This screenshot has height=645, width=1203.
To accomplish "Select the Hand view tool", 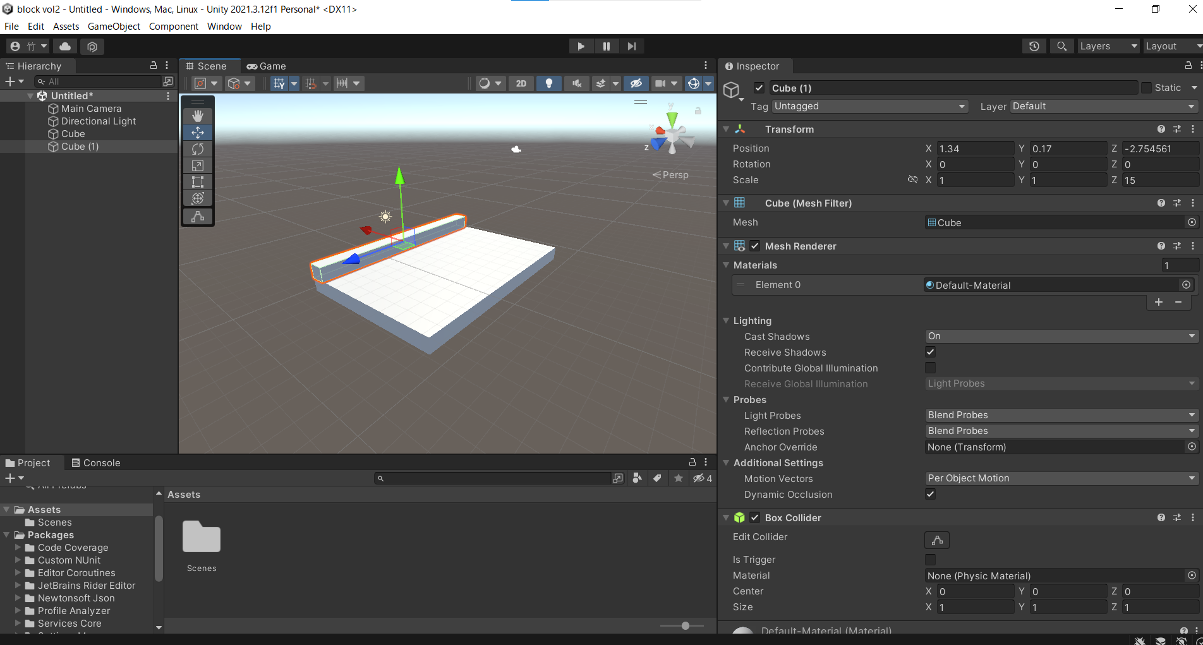I will click(x=198, y=116).
